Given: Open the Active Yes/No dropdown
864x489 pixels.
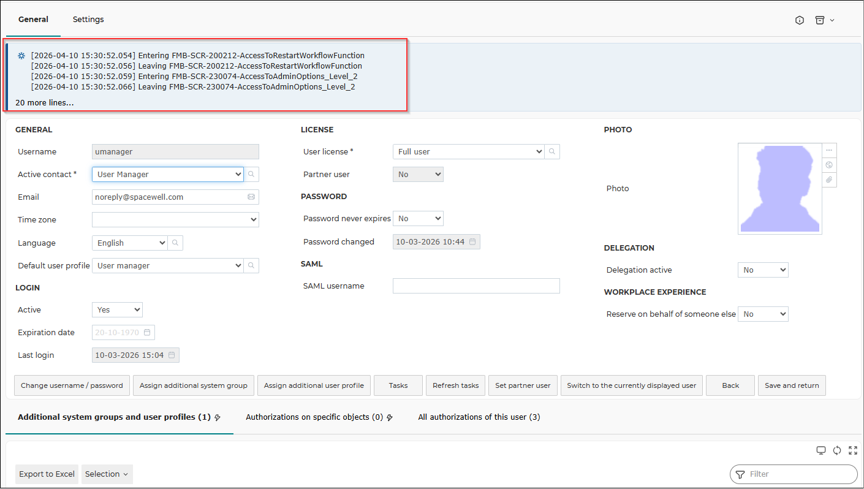Looking at the screenshot, I should pos(117,309).
